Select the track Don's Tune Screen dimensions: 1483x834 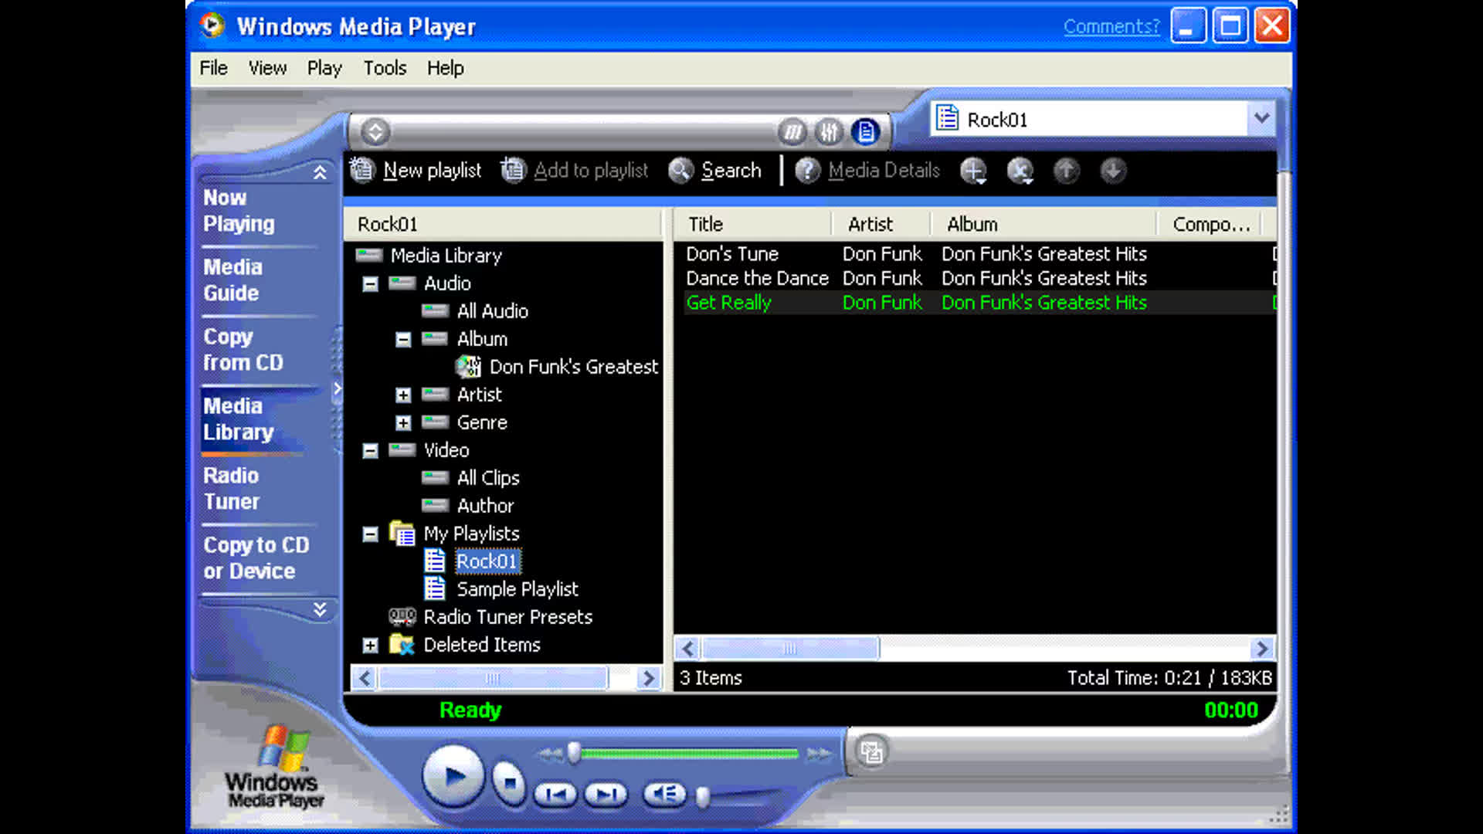[732, 254]
